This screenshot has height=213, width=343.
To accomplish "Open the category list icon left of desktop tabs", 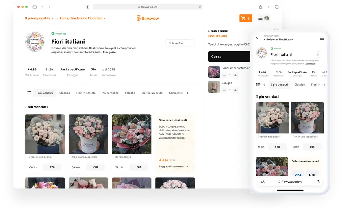I will tap(29, 93).
